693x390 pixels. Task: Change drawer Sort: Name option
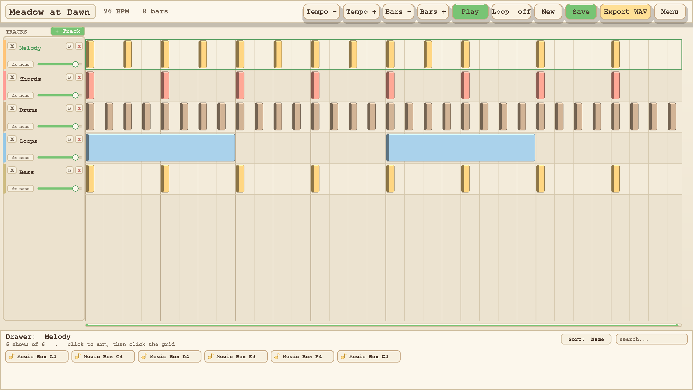pyautogui.click(x=586, y=339)
